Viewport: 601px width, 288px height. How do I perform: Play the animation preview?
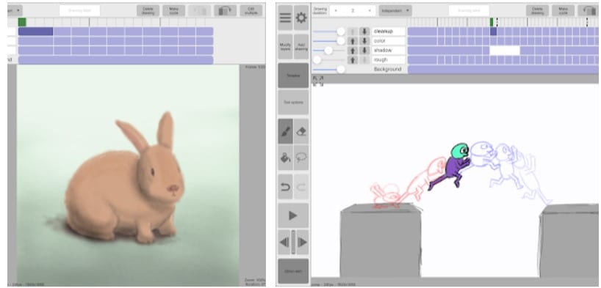tap(293, 215)
